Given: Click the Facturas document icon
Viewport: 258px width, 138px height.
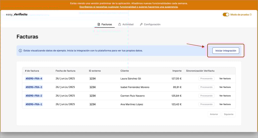Looking at the screenshot, I should click(99, 24).
